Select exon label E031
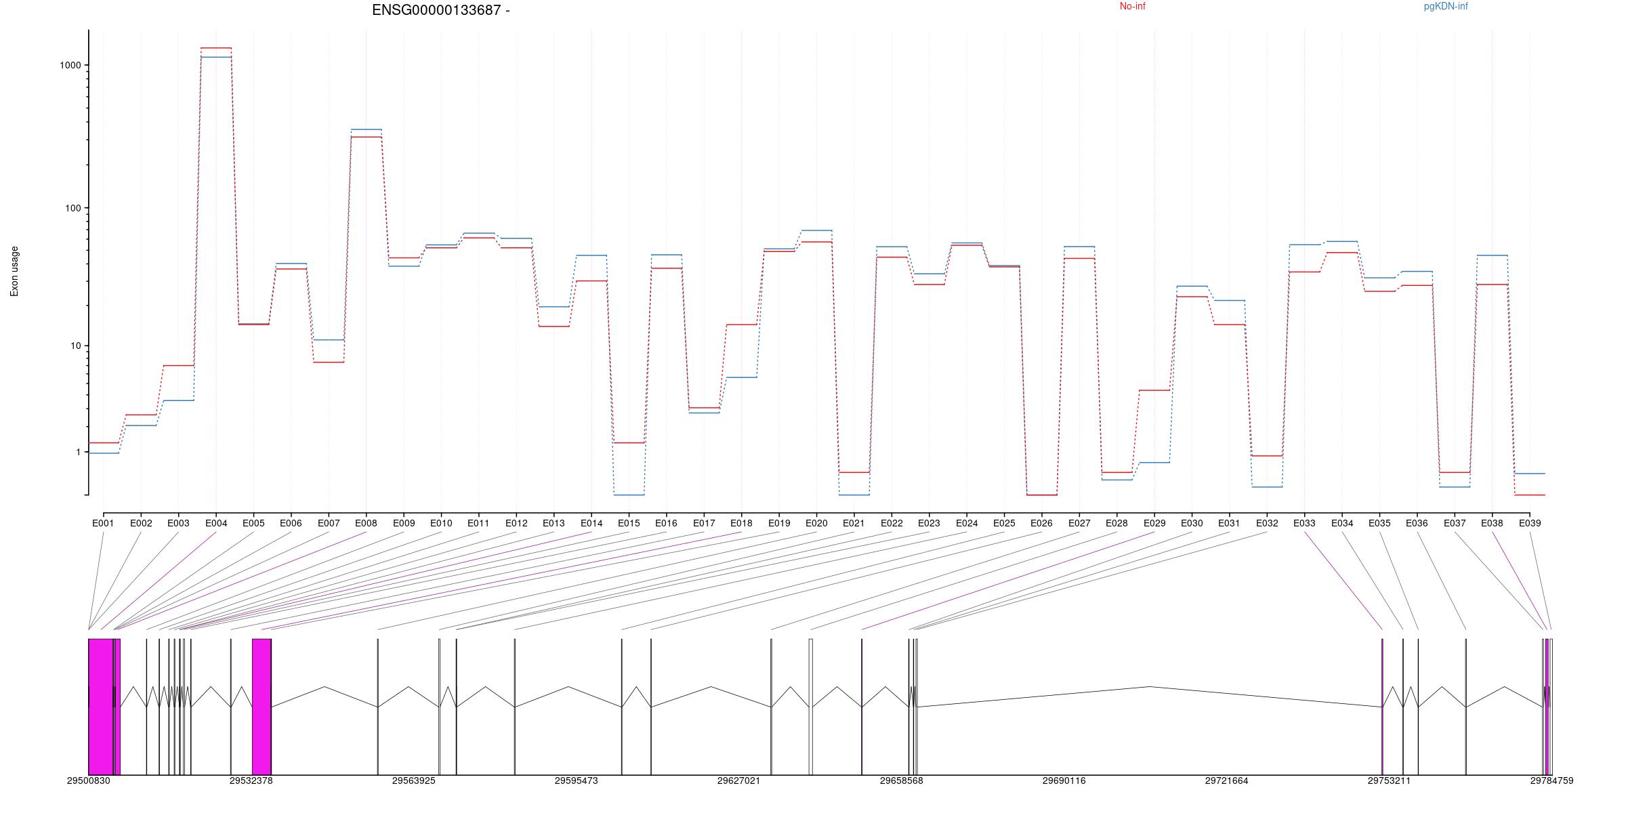The image size is (1626, 813). click(1229, 523)
